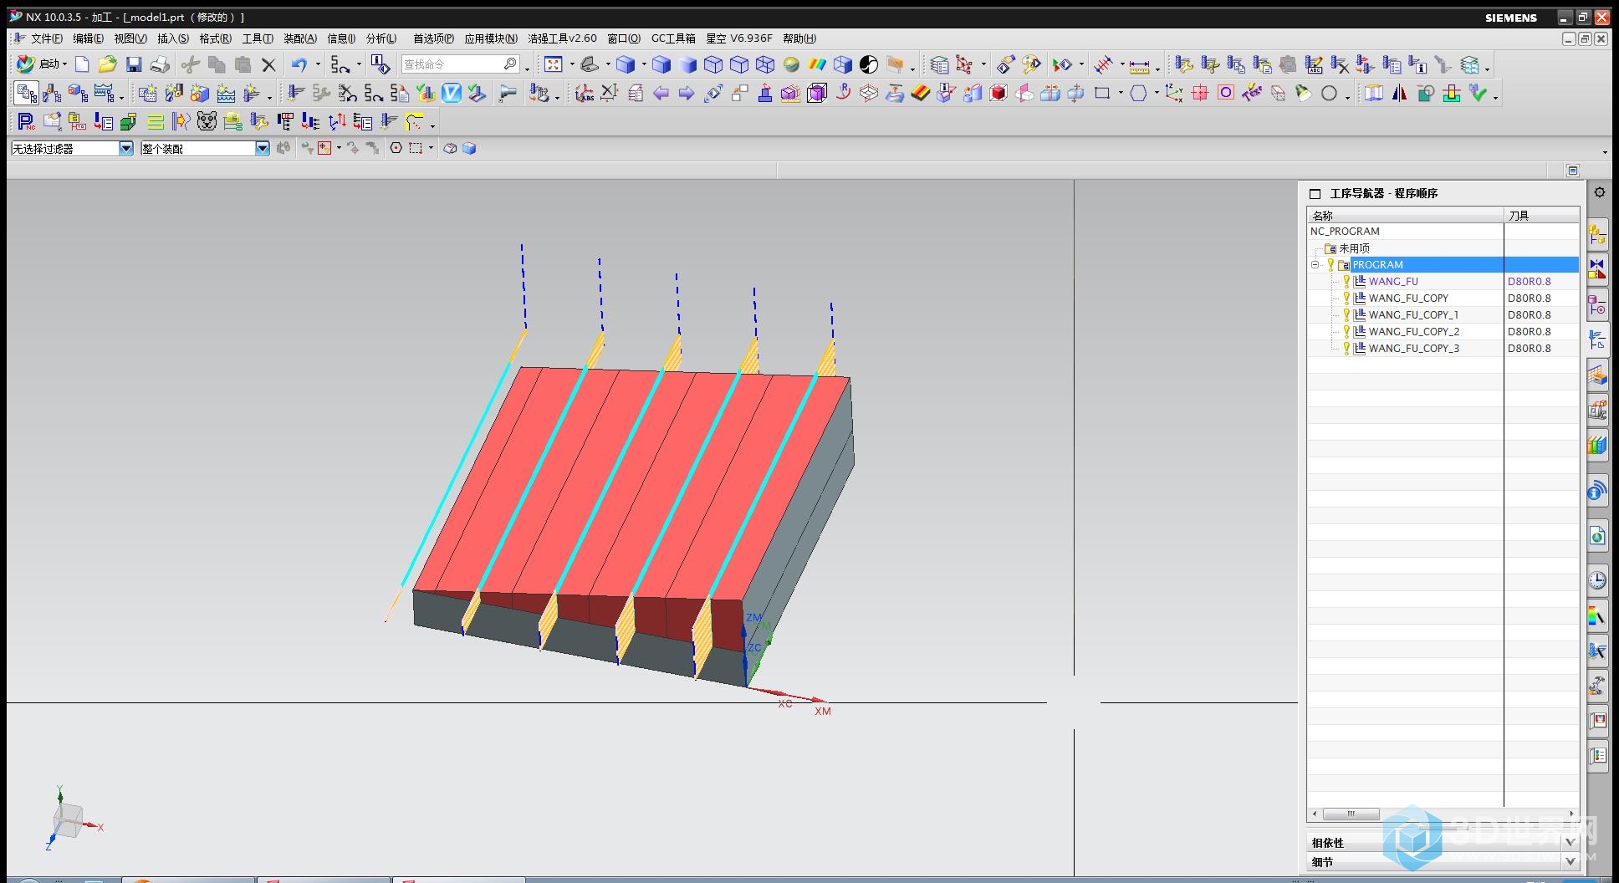Open the 浩强工具v2.60 menu
The image size is (1619, 883).
pos(562,38)
